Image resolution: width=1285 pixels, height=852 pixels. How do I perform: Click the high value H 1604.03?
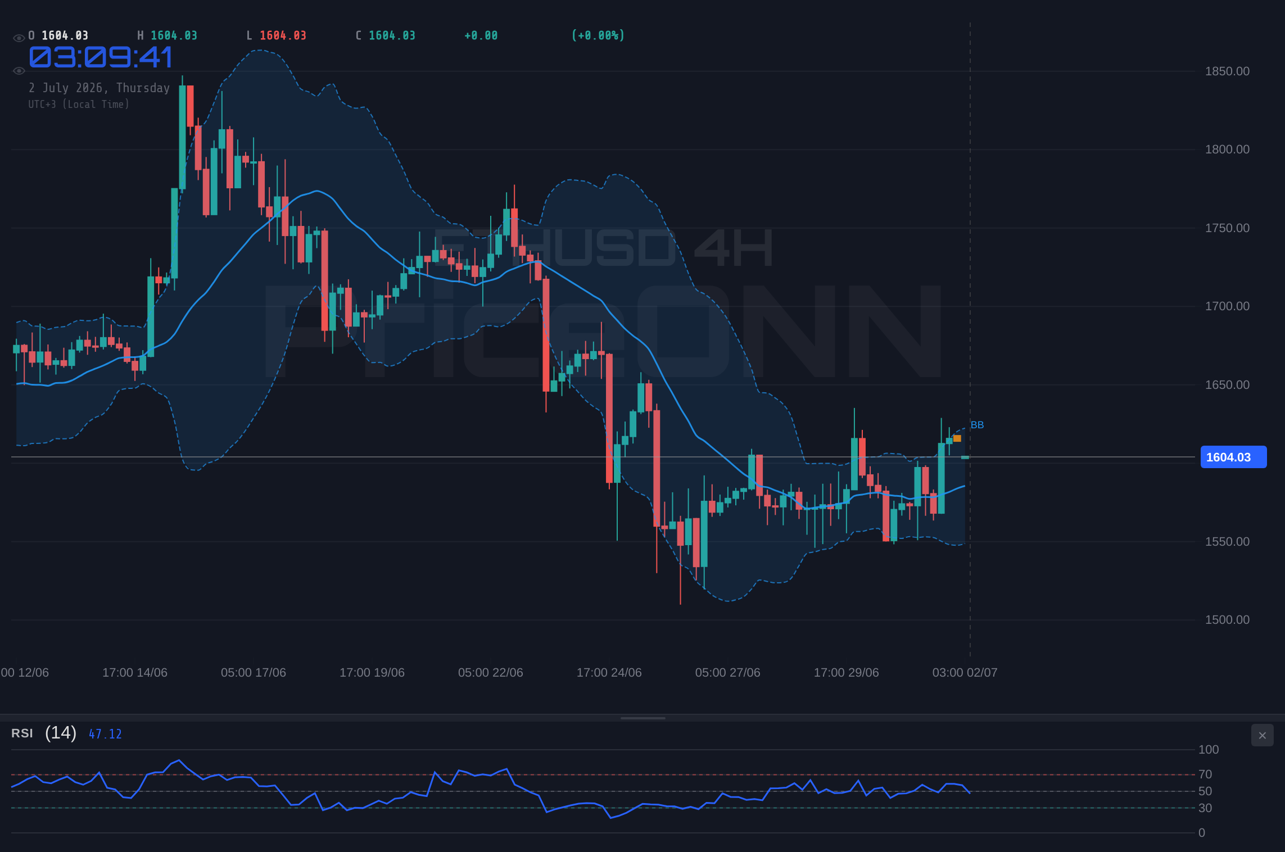(168, 35)
